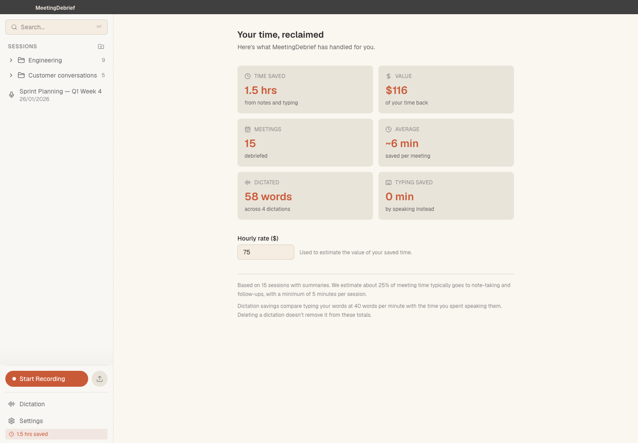Click the clock icon in hrs saved badge
Screen dimensions: 638x443
point(12,434)
